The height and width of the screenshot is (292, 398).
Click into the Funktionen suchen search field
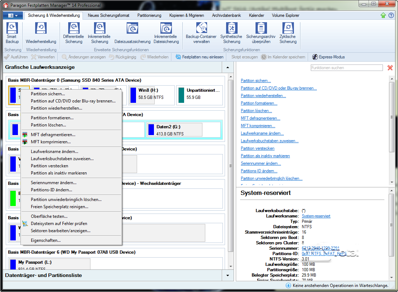(x=346, y=68)
